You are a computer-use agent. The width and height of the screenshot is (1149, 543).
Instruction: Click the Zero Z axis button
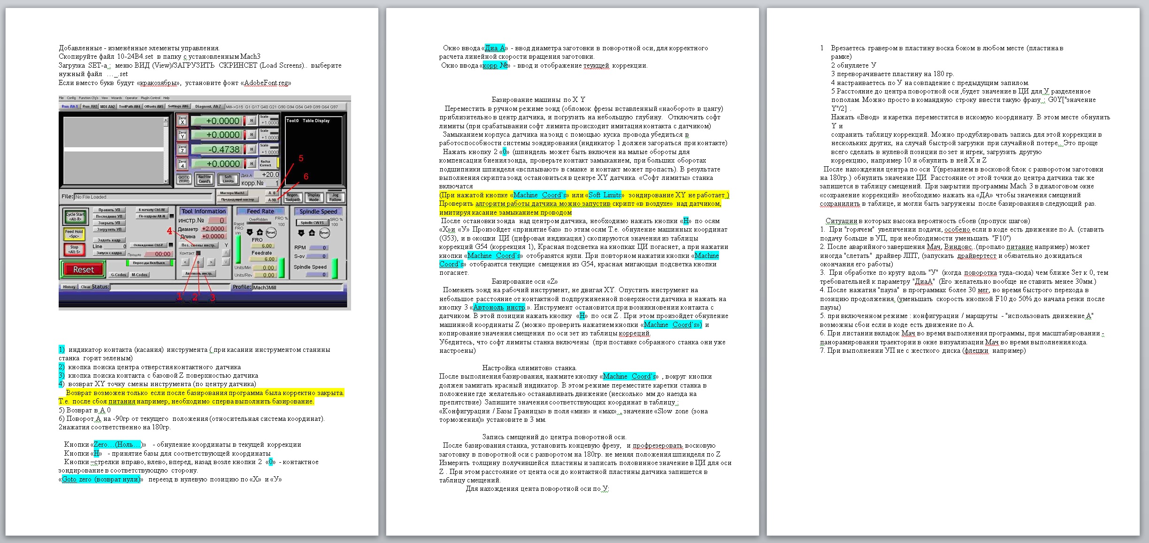tap(183, 149)
